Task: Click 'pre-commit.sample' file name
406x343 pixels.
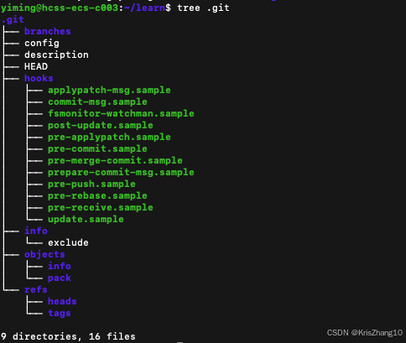Action: 97,149
